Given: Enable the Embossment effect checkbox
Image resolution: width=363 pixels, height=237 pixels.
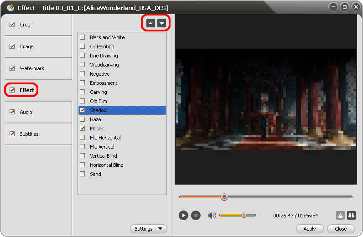Looking at the screenshot, I should click(82, 82).
